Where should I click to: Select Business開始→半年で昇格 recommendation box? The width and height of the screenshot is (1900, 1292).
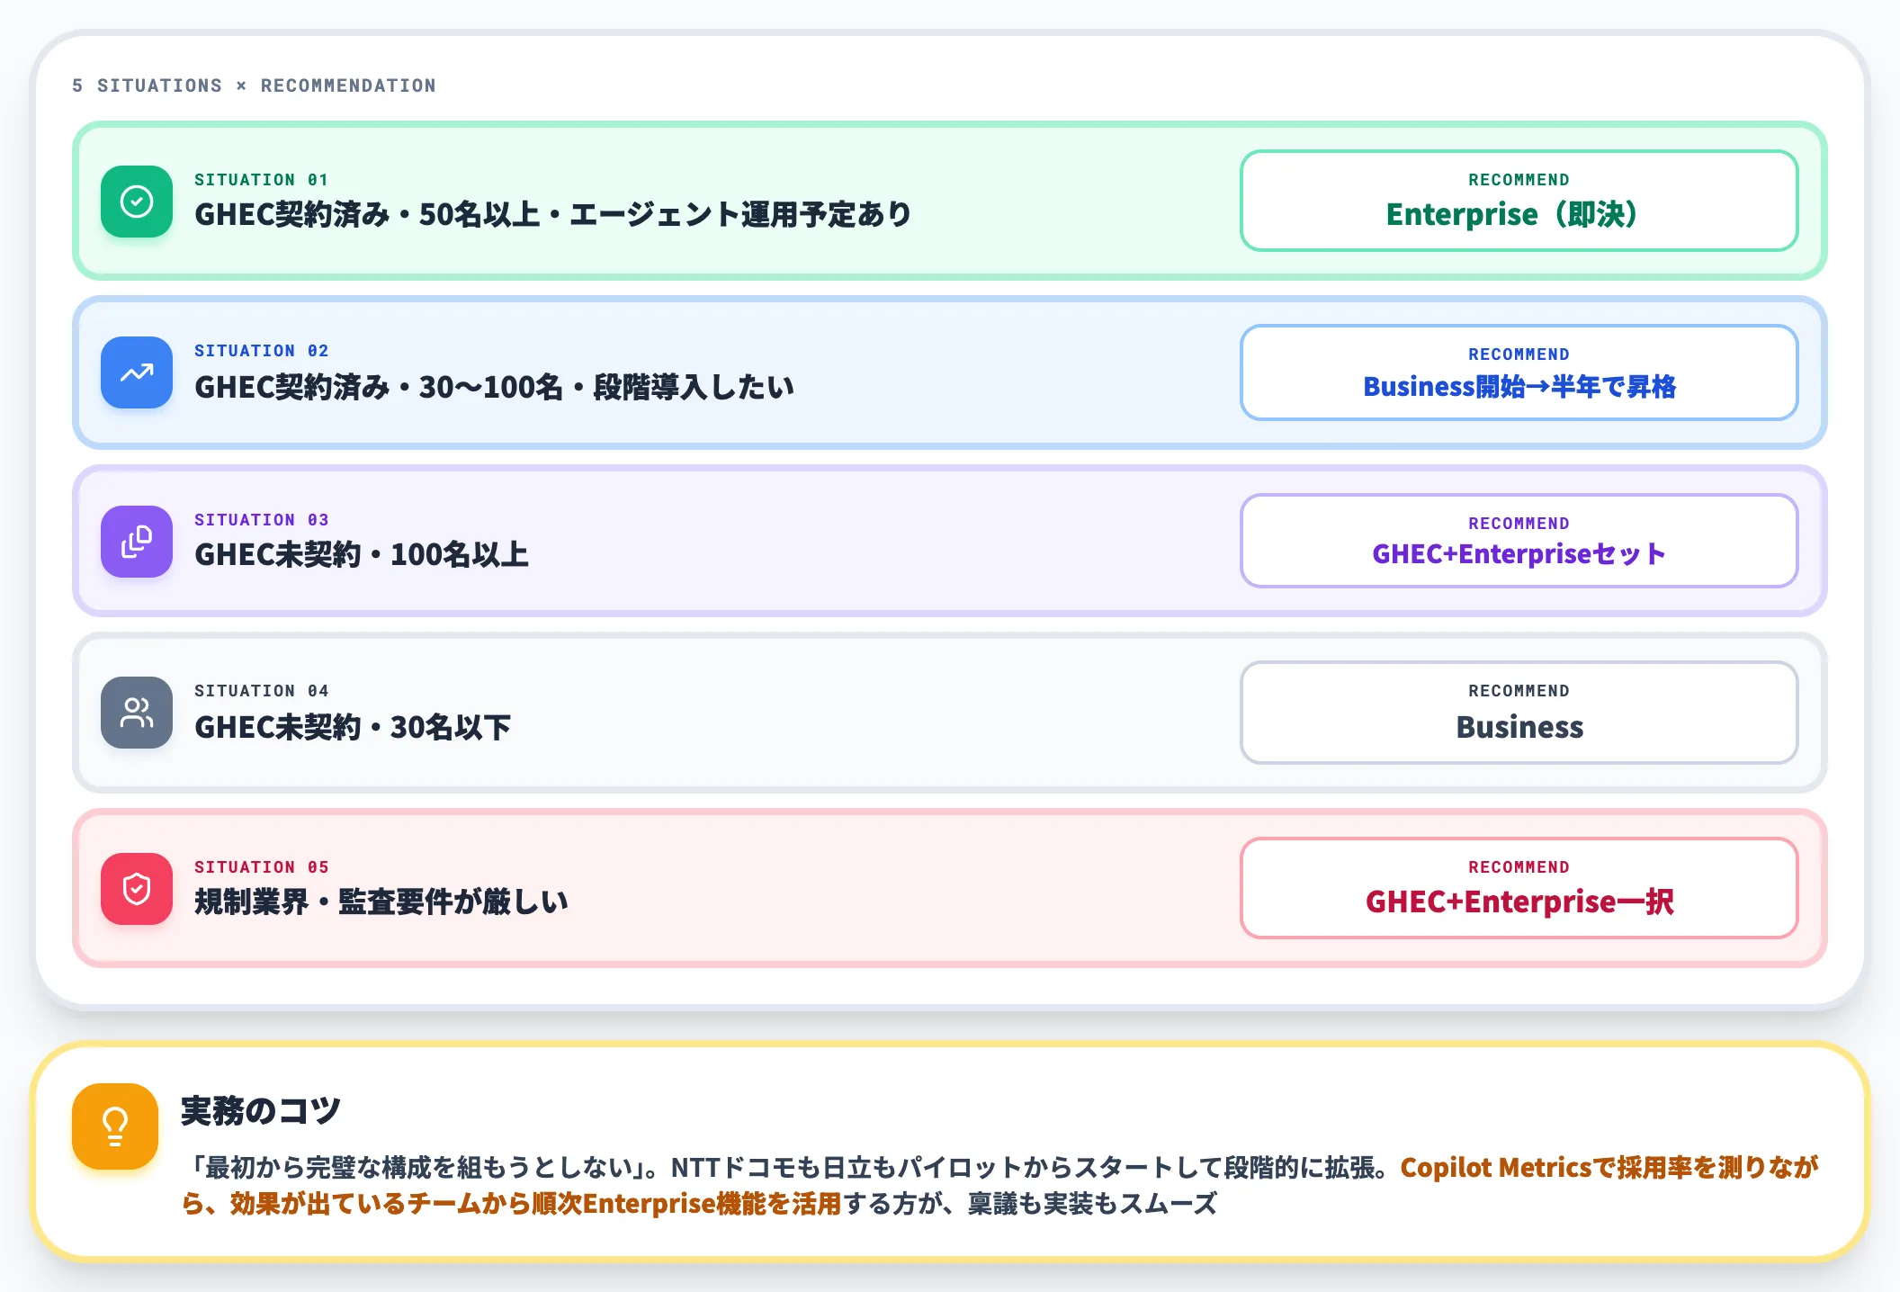1519,372
